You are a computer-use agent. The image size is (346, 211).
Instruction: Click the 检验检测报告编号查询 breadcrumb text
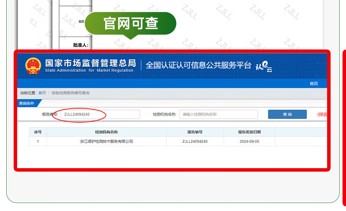[70, 93]
